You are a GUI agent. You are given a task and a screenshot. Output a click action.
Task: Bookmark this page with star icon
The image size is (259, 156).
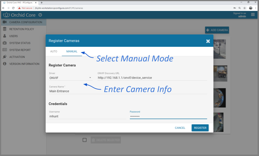click(245, 8)
